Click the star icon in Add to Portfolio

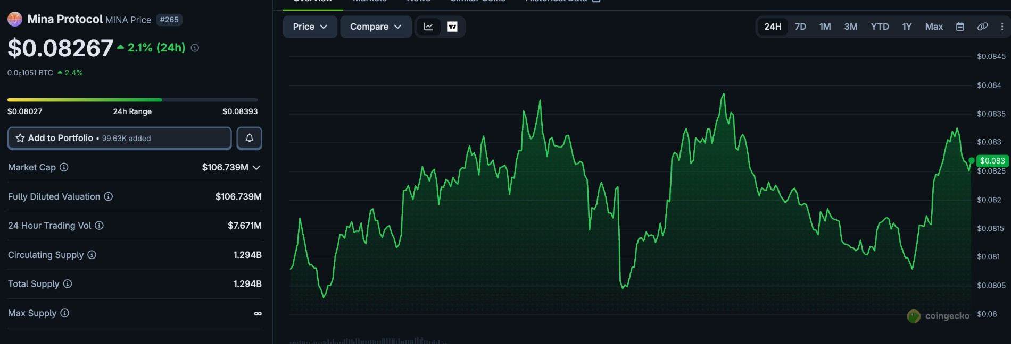point(20,138)
